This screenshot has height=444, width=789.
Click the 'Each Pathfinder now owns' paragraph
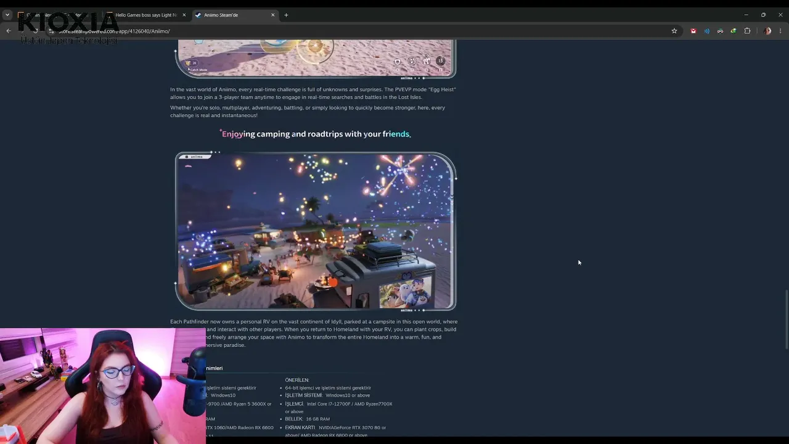pyautogui.click(x=314, y=333)
